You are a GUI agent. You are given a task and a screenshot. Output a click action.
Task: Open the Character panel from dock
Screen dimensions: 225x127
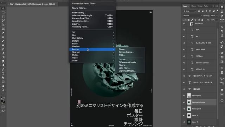(222, 27)
